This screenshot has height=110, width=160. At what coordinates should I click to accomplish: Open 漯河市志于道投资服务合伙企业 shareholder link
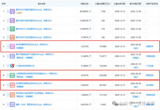34,10
